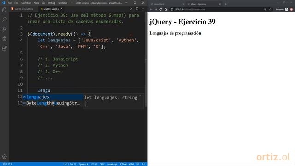Viewport: 295px width, 166px height.
Task: Split the editor using the split icon
Action: coord(137,9)
